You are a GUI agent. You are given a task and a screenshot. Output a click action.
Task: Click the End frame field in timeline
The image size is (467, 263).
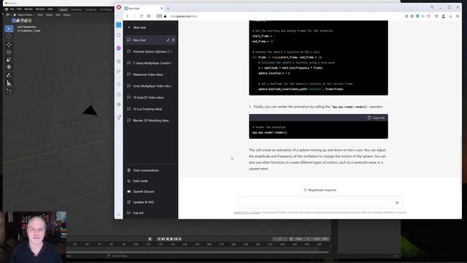321,239
